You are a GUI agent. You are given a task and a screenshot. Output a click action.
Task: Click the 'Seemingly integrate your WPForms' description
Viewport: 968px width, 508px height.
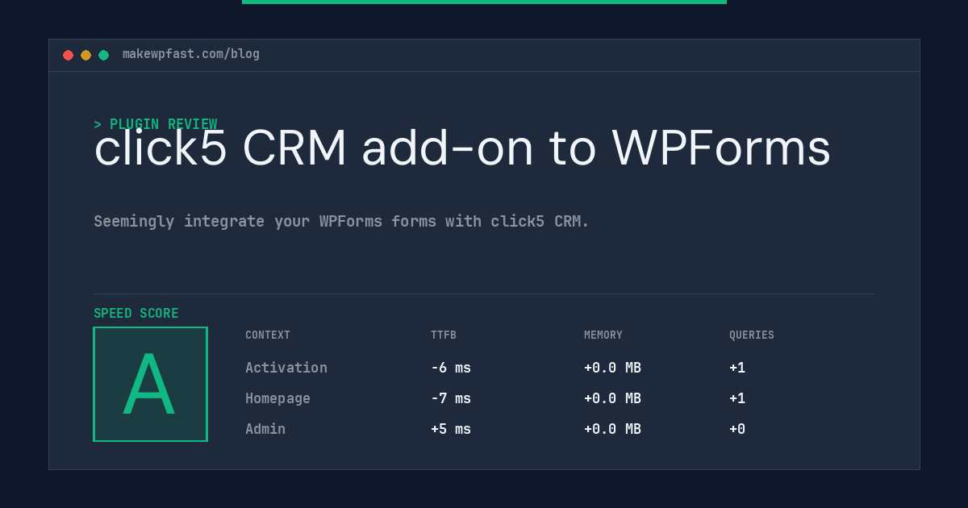[341, 221]
